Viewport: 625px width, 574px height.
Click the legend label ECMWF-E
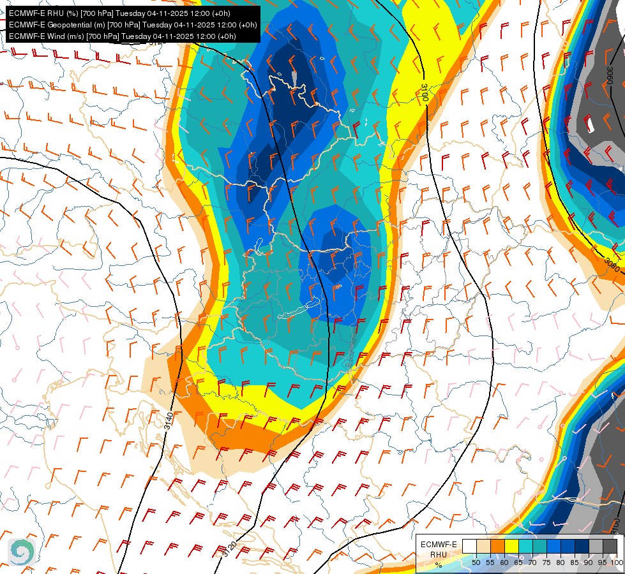pos(439,545)
